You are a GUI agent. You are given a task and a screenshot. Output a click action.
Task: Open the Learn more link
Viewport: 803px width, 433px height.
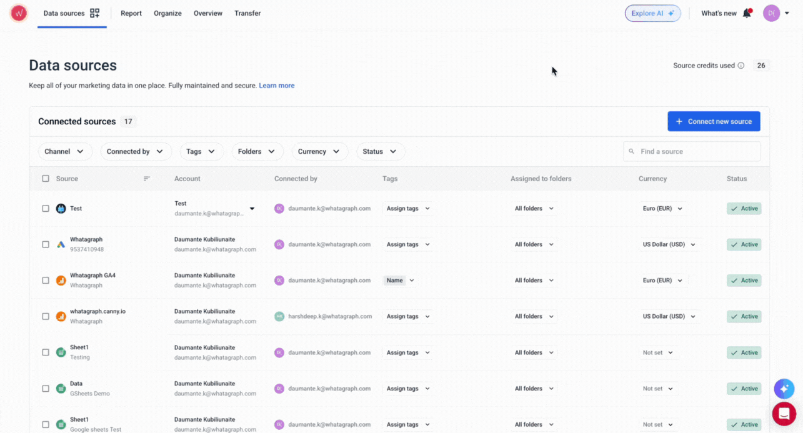pos(276,86)
